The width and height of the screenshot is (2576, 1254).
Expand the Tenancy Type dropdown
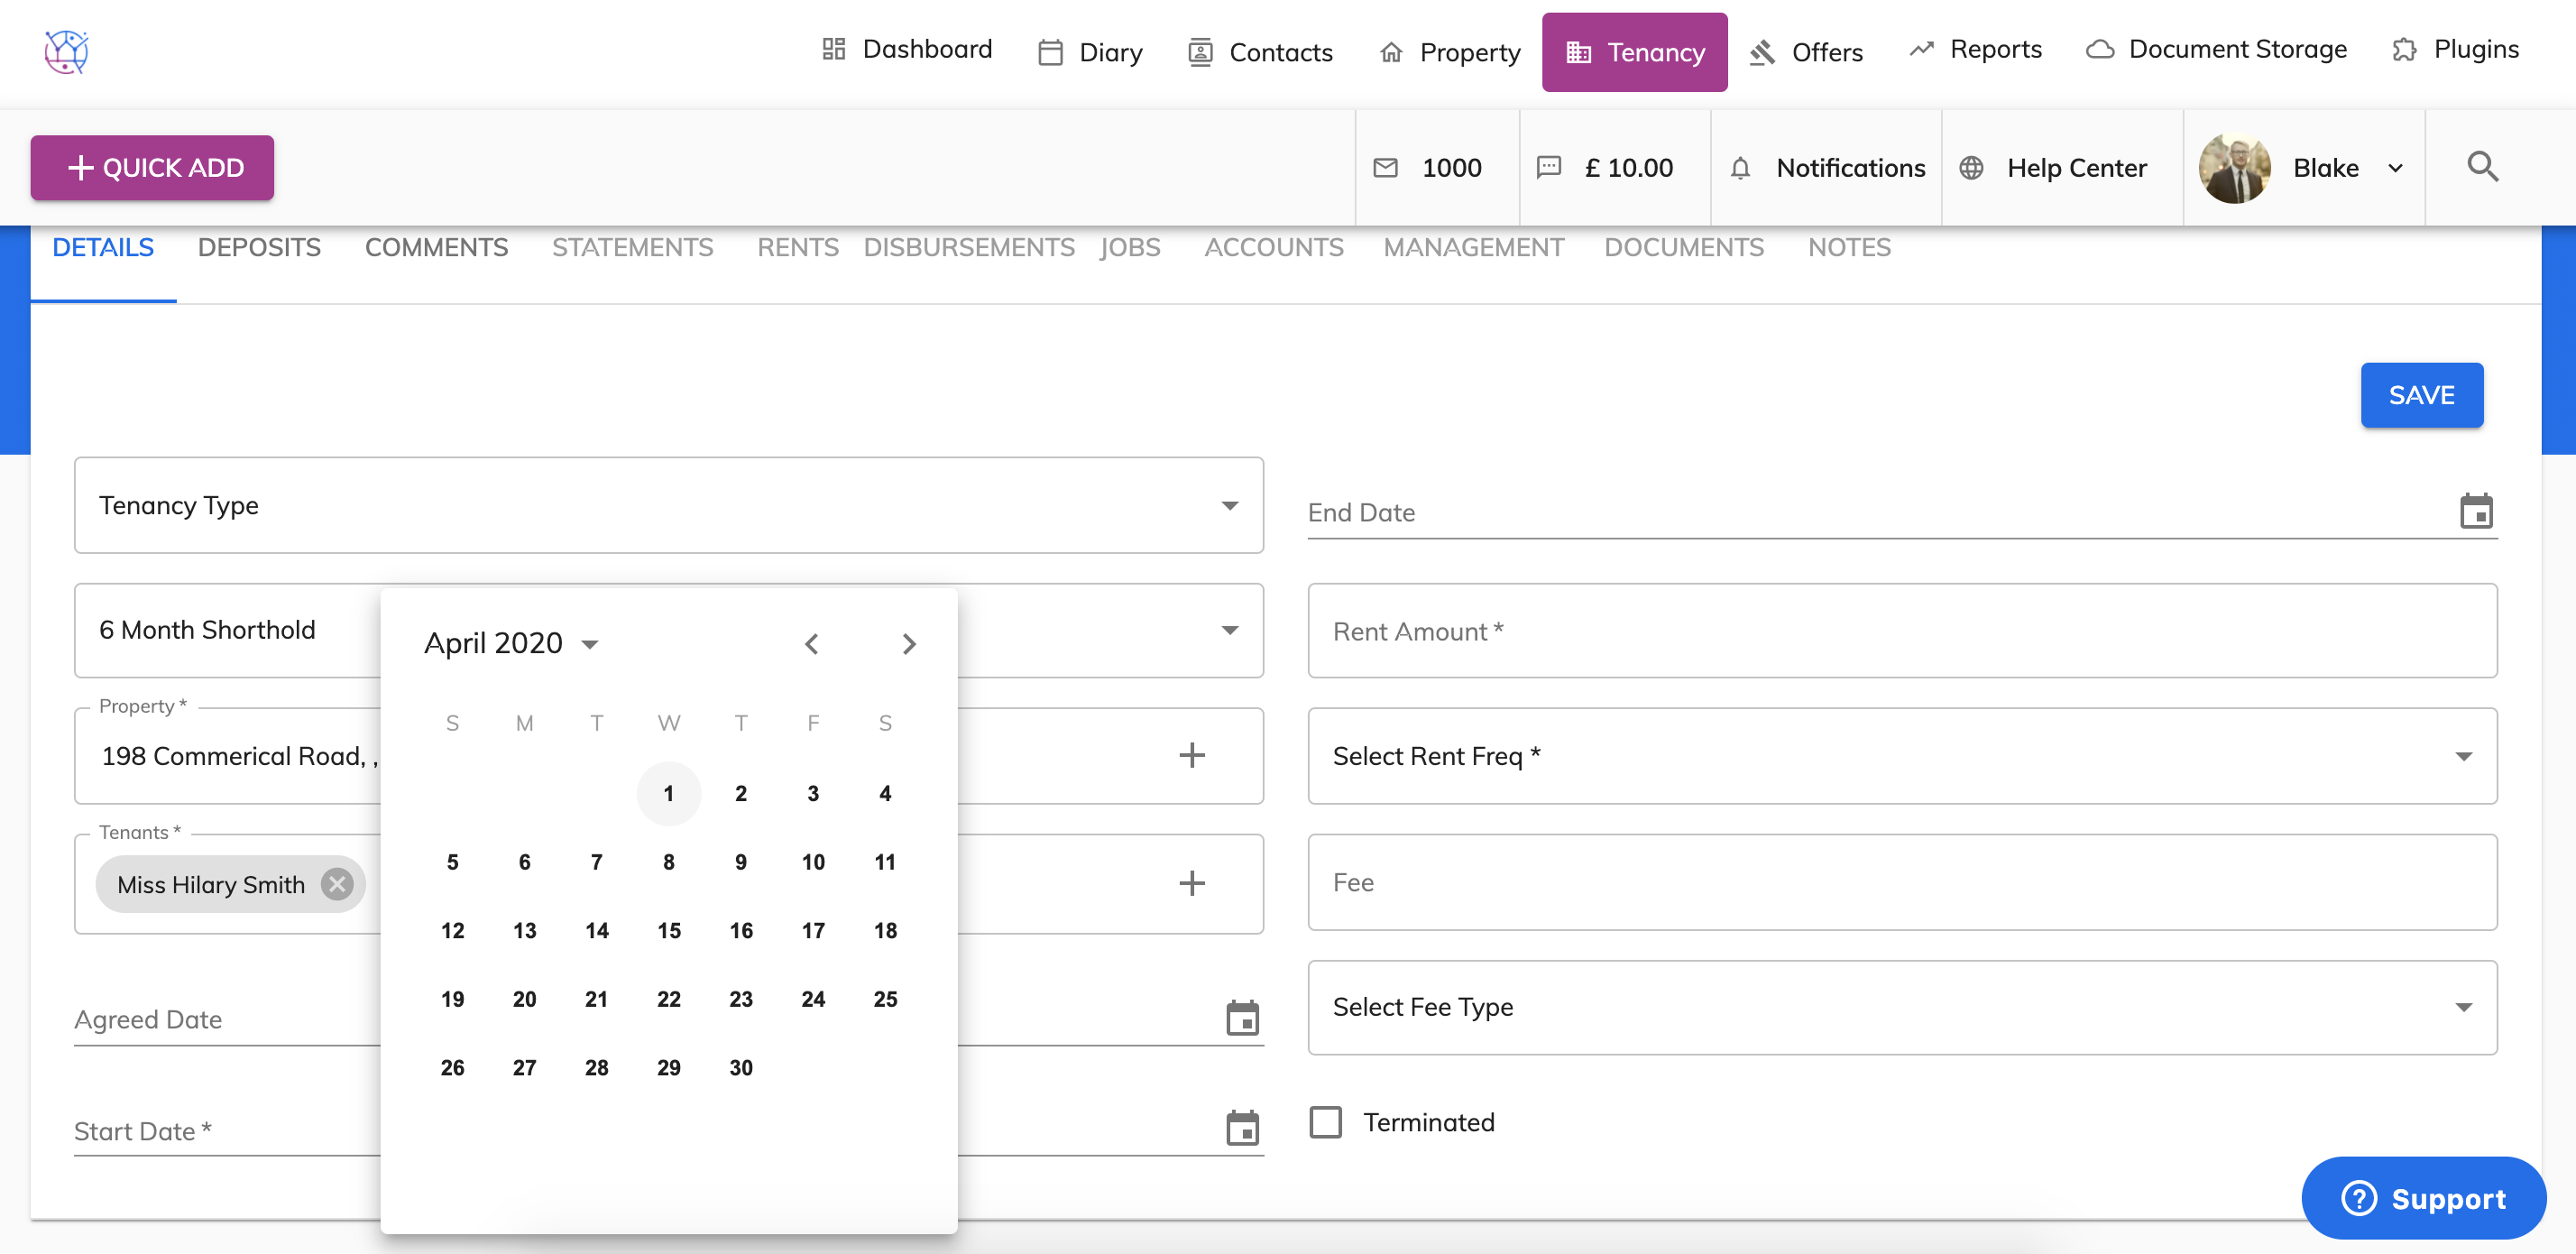1229,506
